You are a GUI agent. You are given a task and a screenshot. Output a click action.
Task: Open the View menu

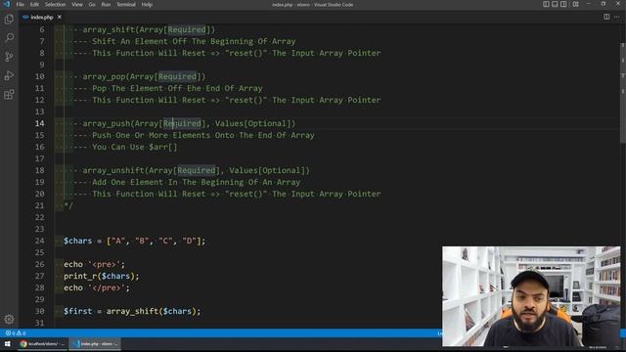point(77,4)
